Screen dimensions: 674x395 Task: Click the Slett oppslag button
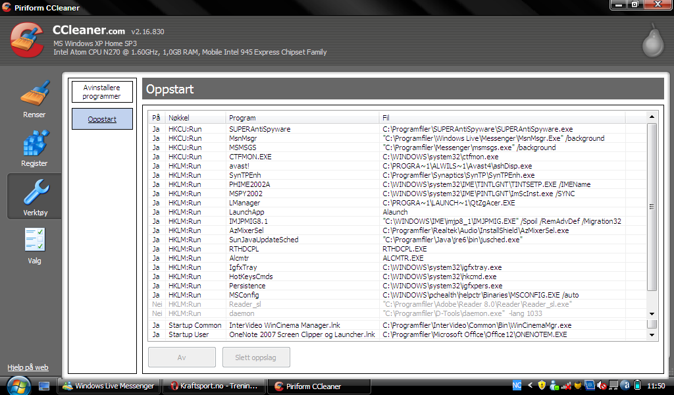256,357
